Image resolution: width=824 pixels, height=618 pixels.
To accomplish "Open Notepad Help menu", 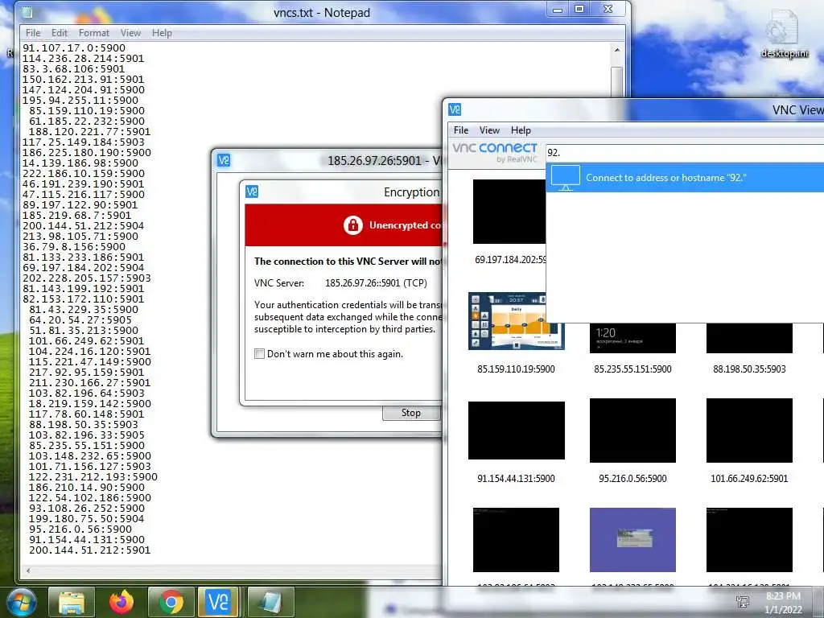I will [162, 32].
